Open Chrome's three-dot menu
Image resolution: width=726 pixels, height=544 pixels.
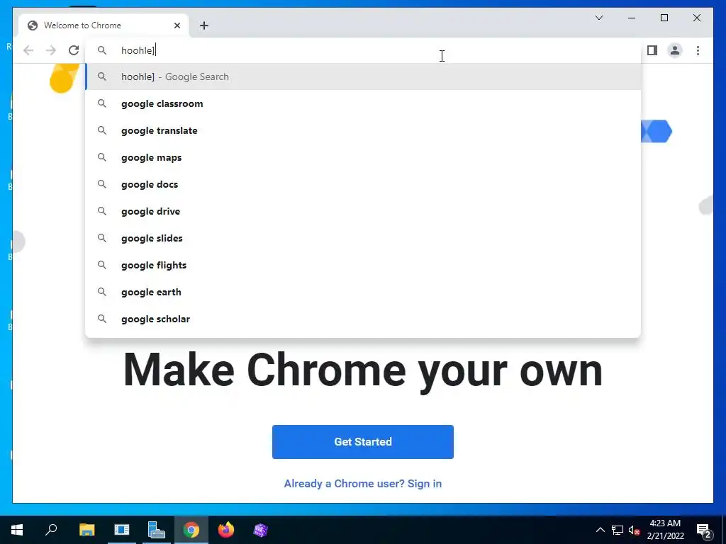[x=698, y=50]
